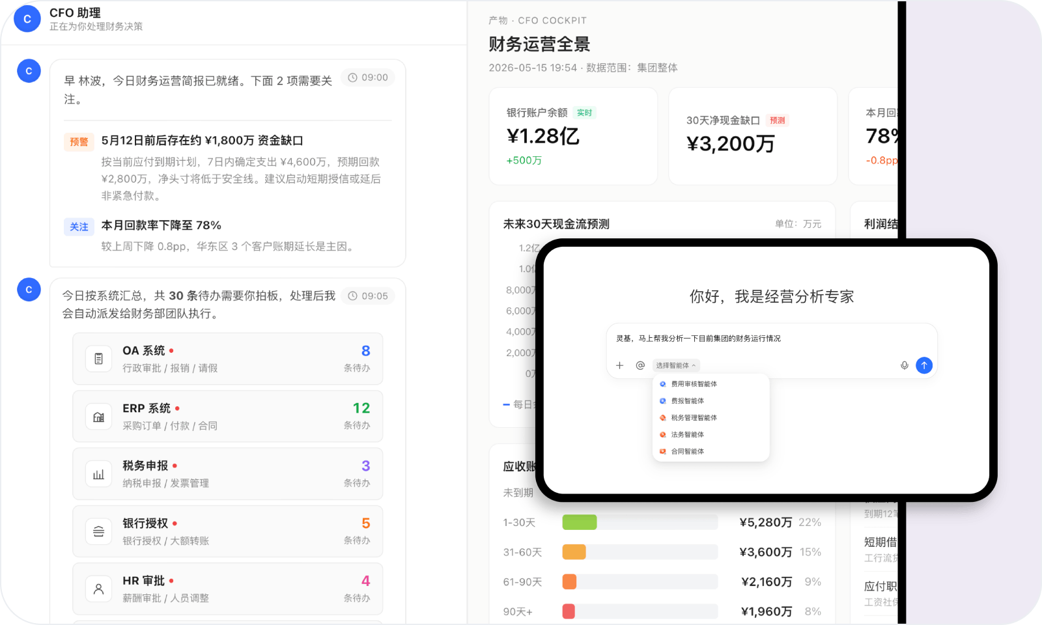
Task: Click the ERP 系统 building icon
Action: pyautogui.click(x=99, y=417)
